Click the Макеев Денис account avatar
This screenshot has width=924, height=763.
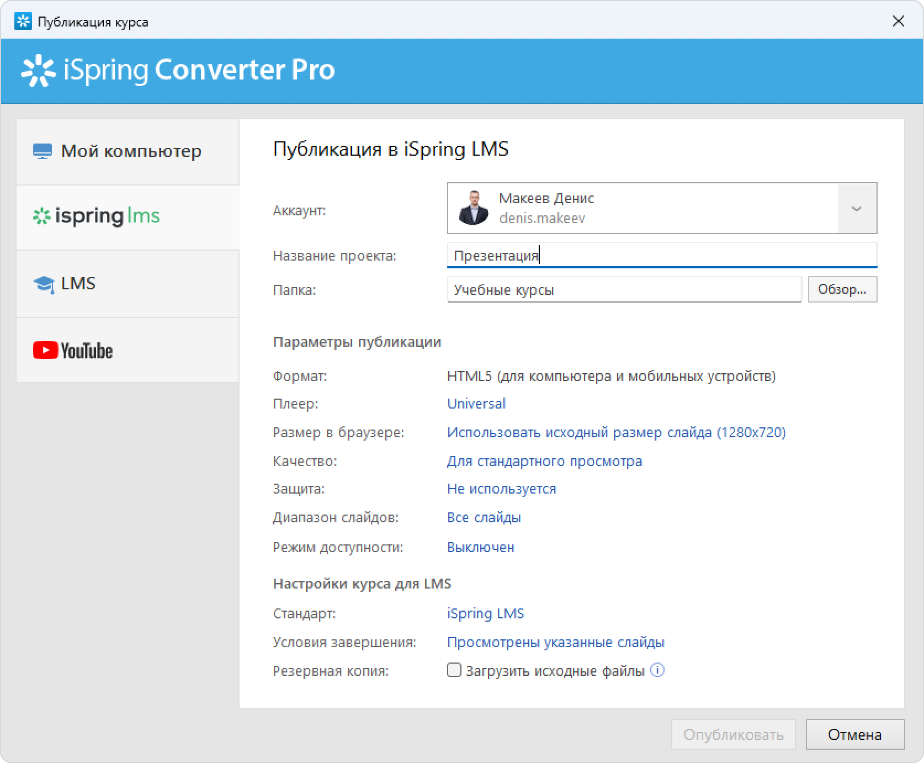coord(474,208)
